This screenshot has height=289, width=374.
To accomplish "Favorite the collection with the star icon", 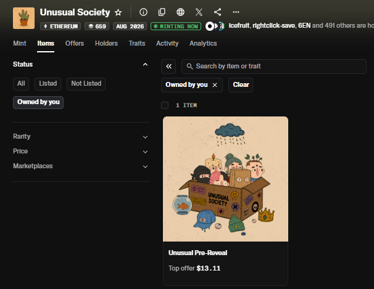I will tap(118, 12).
